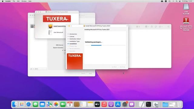Screen dimensions: 194x109
Task: Open the Apple menu
Action: point(3,1)
